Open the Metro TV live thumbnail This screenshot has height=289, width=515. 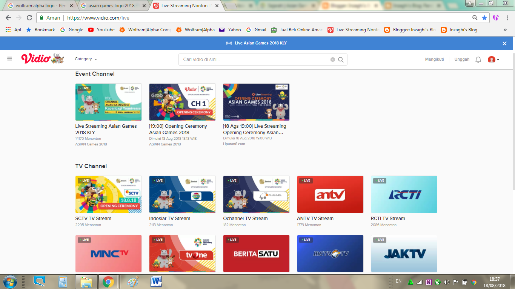pos(330,254)
